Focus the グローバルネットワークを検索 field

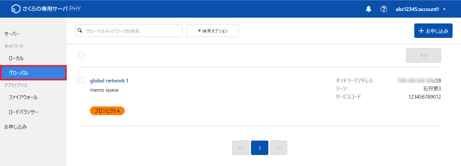(129, 31)
